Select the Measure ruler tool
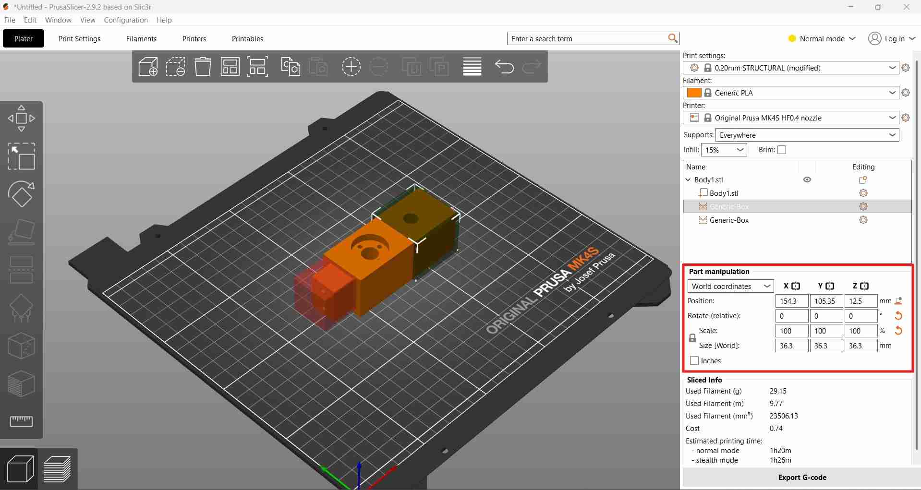 [21, 421]
